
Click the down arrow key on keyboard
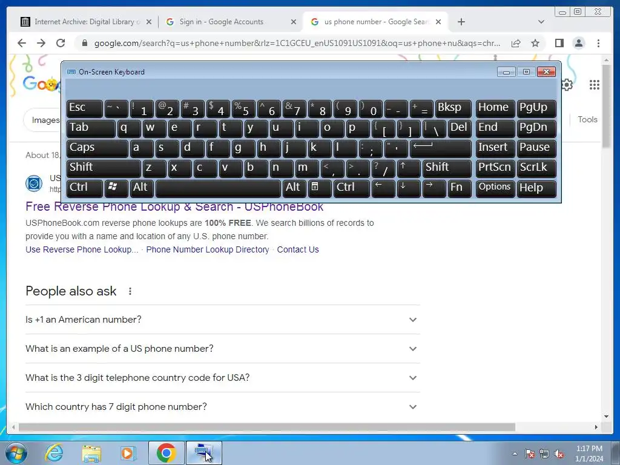point(408,188)
